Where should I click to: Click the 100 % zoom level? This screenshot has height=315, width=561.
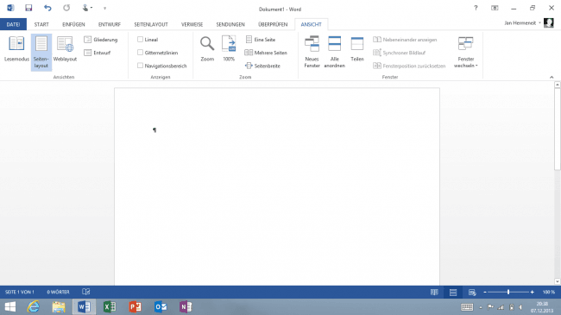548,292
